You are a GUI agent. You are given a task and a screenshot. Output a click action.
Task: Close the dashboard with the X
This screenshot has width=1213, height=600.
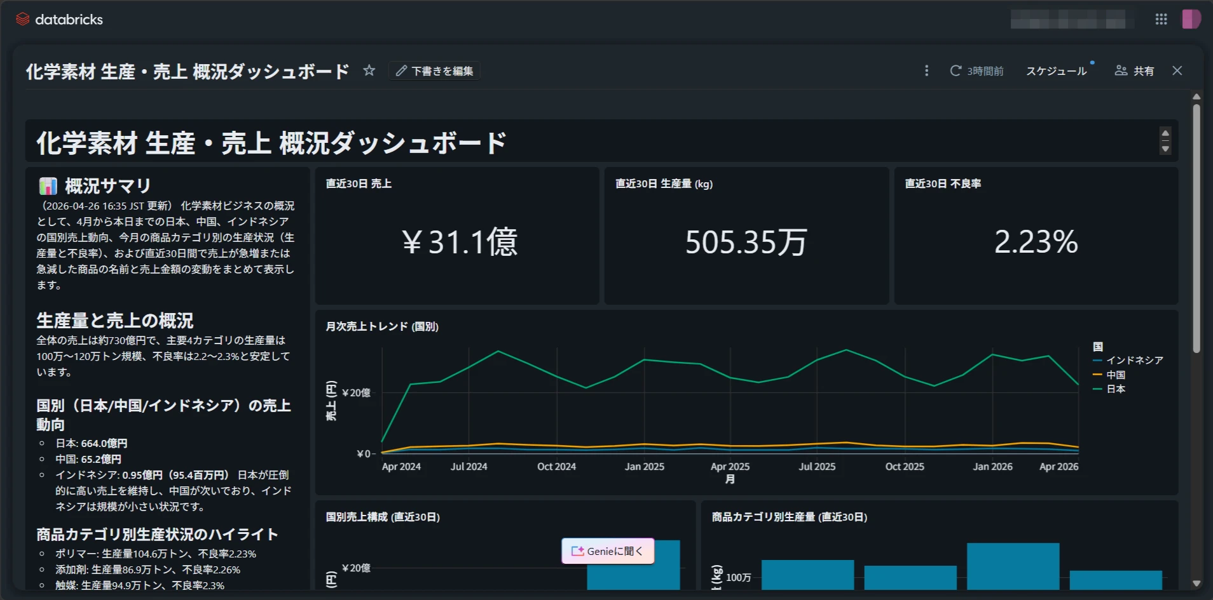click(x=1177, y=70)
